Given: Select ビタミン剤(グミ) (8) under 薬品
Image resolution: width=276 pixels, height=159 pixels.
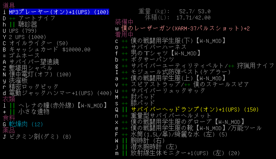Looking at the screenshot, I should point(40,137).
